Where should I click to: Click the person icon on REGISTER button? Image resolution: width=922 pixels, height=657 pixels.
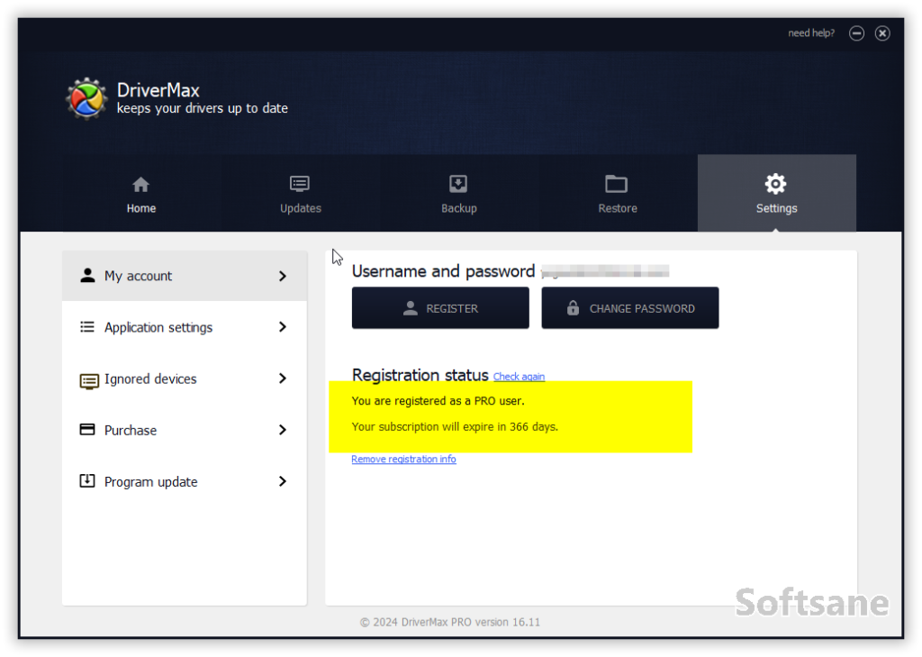[411, 308]
